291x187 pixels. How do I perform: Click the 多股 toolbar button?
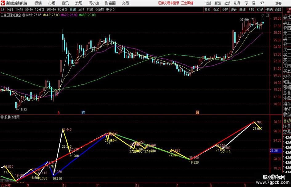click(x=225, y=10)
